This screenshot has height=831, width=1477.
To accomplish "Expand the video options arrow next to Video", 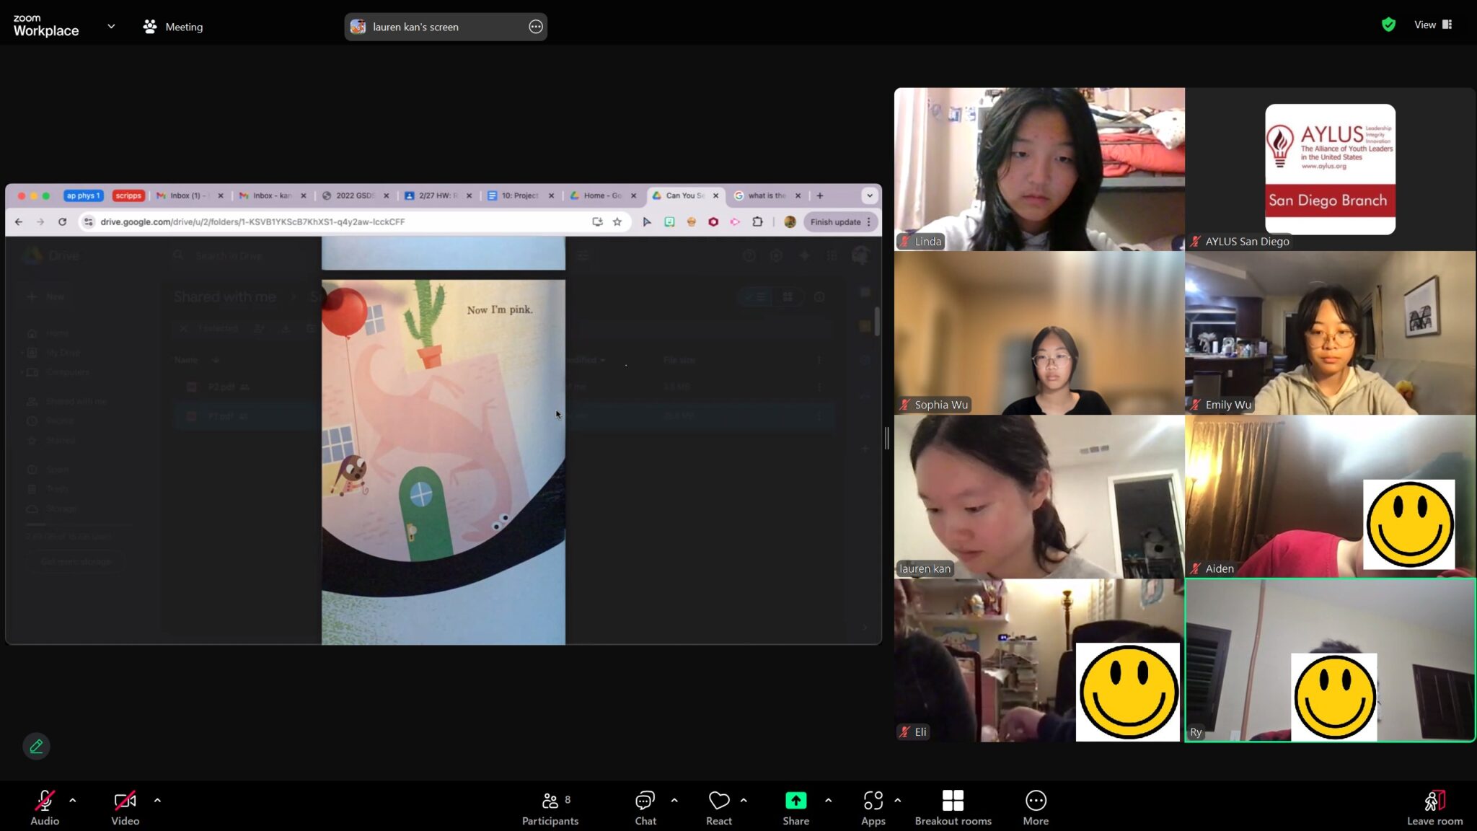I will [x=157, y=800].
